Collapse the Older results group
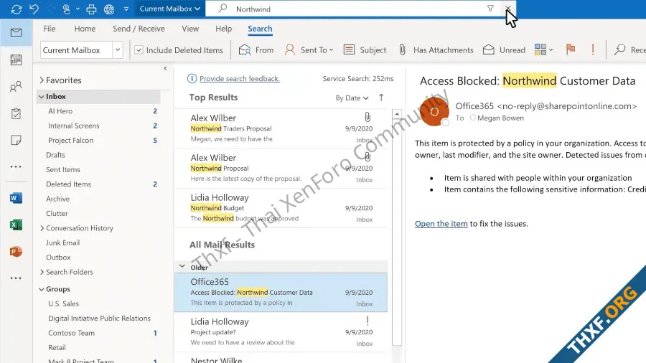This screenshot has height=363, width=646. pos(182,266)
